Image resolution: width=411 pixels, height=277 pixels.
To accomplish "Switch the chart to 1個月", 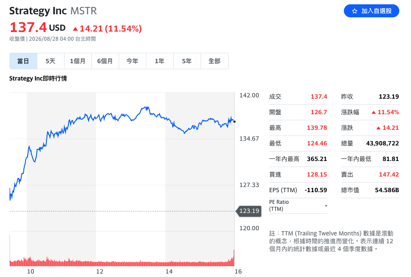I will 78,61.
